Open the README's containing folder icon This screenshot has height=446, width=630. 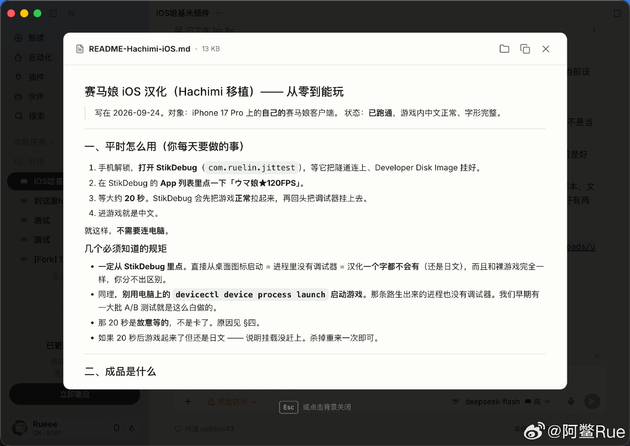click(504, 49)
